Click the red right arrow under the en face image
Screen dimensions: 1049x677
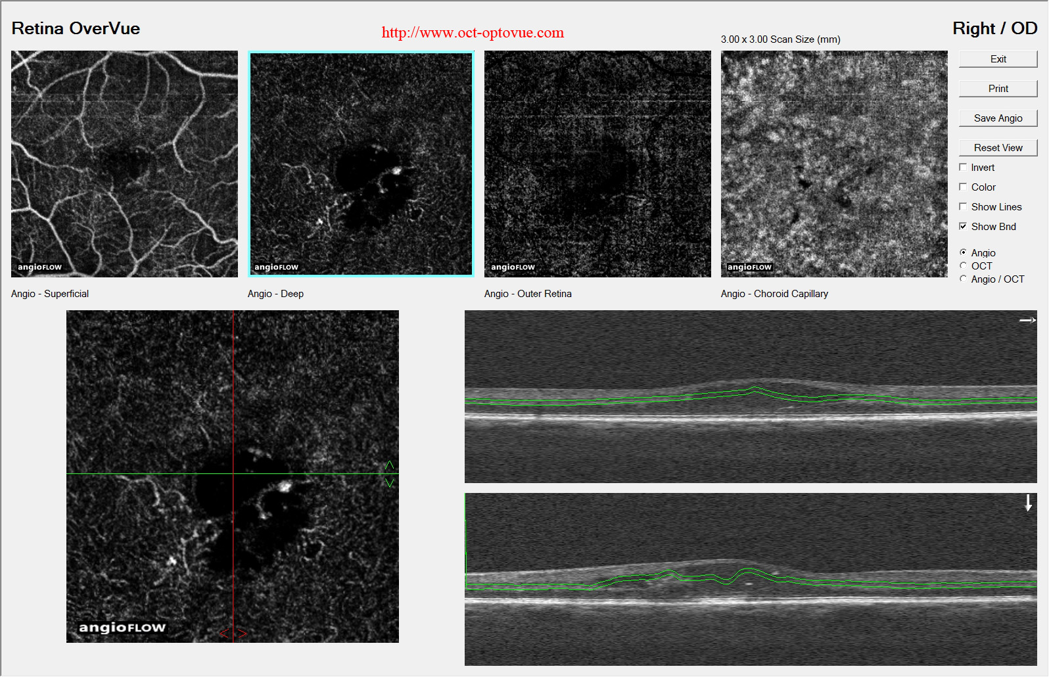tap(242, 634)
